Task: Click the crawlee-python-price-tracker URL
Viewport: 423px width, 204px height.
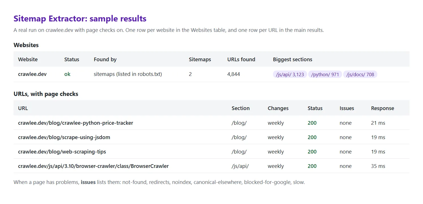Action: click(x=76, y=123)
